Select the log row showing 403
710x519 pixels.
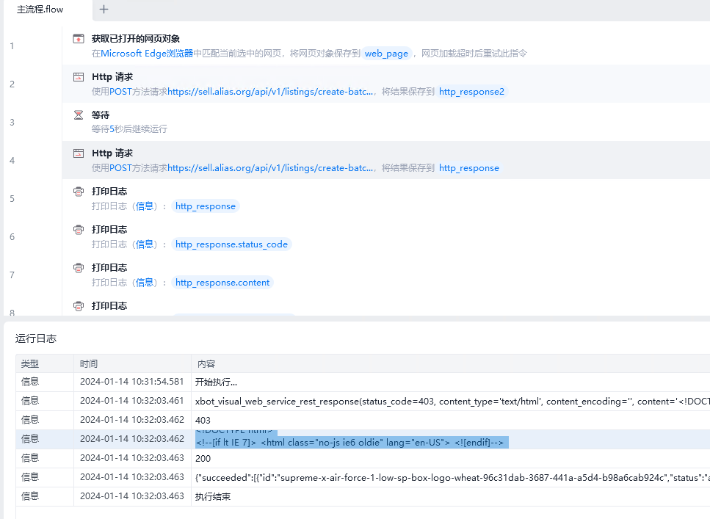point(203,421)
